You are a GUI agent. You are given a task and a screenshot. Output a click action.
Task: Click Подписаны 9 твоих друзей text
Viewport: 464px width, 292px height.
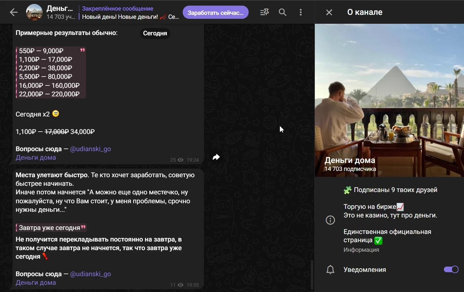396,190
